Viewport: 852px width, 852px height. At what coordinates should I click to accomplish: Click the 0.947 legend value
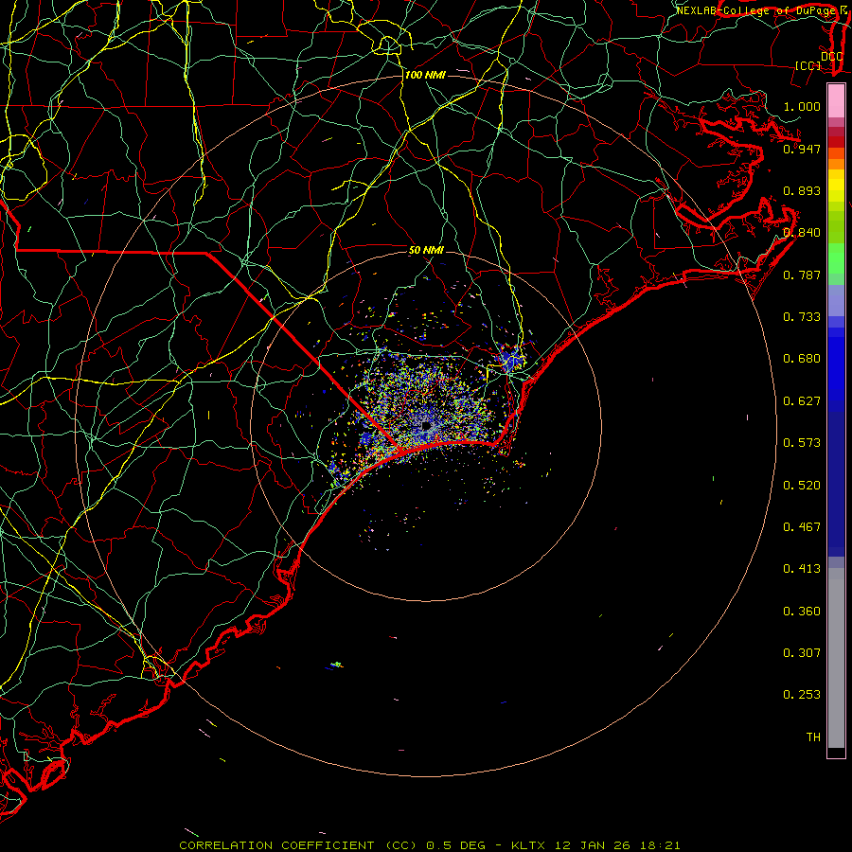coord(802,149)
